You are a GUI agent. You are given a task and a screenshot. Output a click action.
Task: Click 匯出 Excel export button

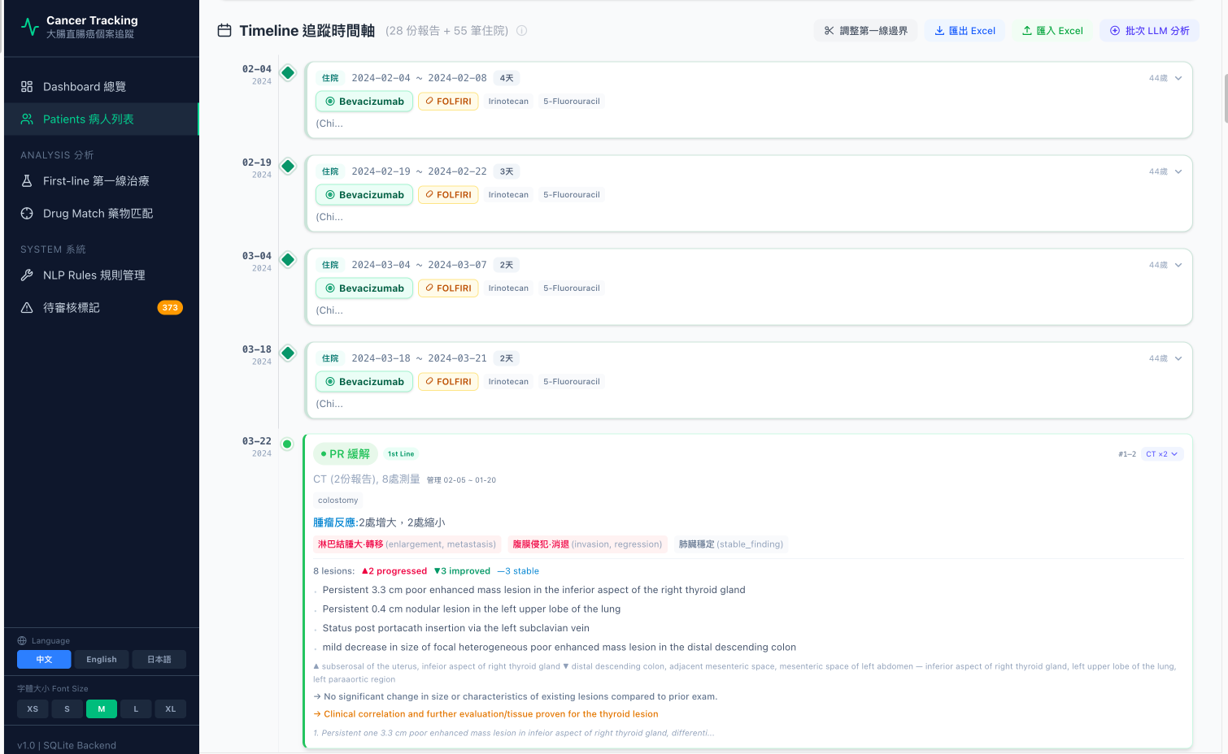(965, 31)
